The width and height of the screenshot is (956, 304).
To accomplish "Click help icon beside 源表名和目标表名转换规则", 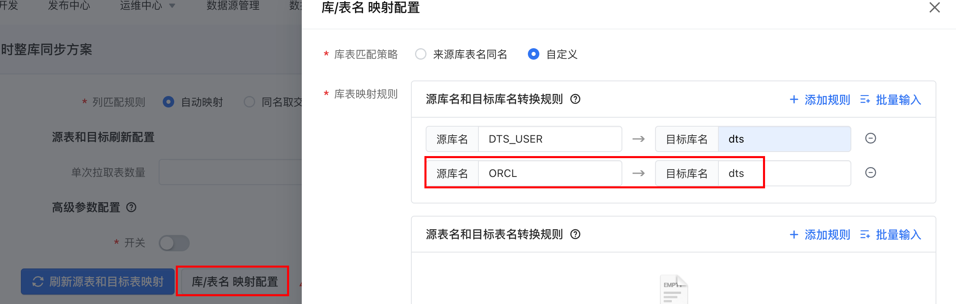I will (575, 235).
